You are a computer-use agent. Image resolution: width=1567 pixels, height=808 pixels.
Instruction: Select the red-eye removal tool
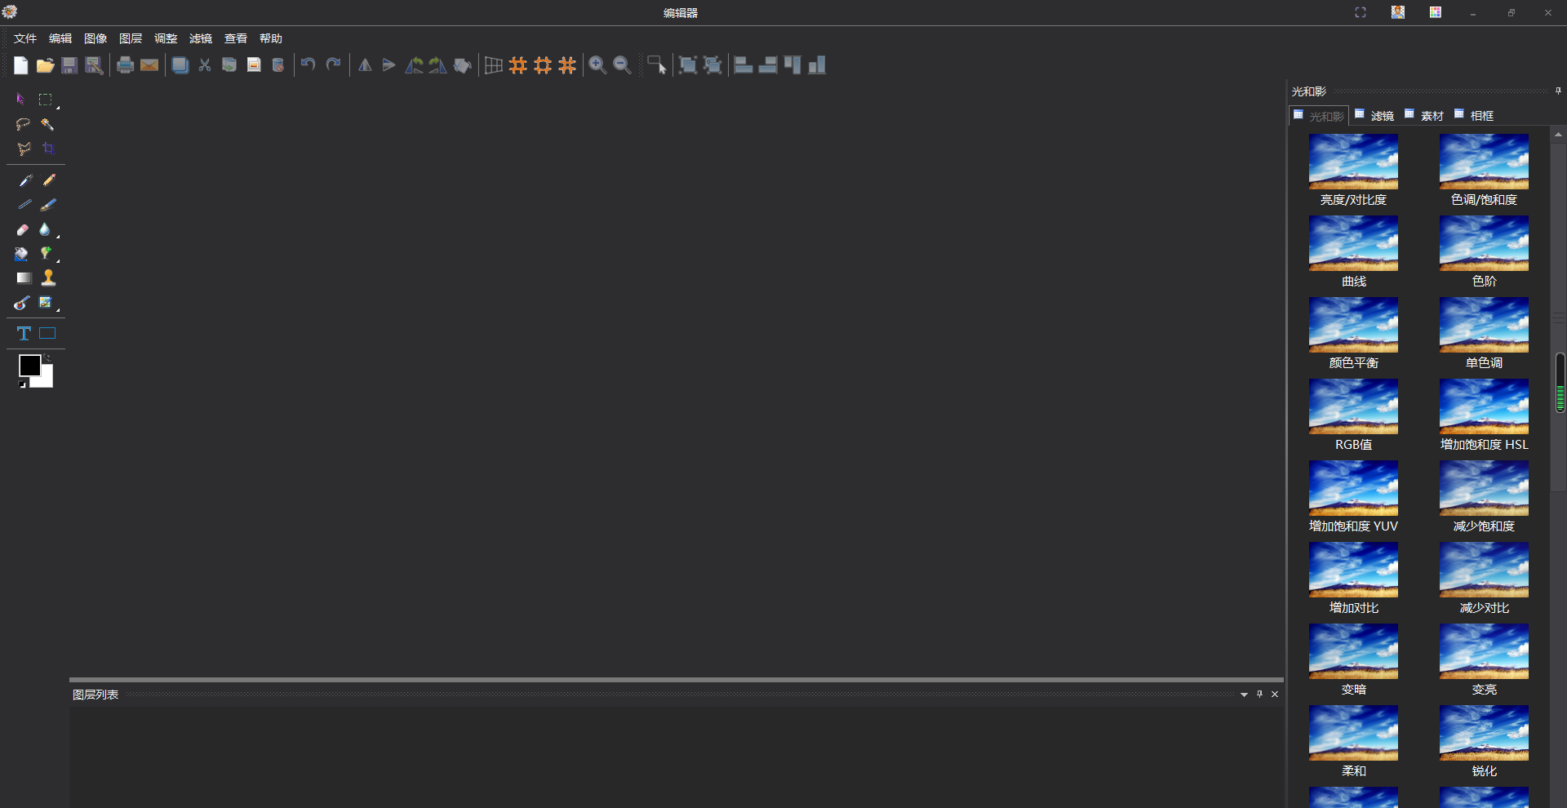pos(22,303)
